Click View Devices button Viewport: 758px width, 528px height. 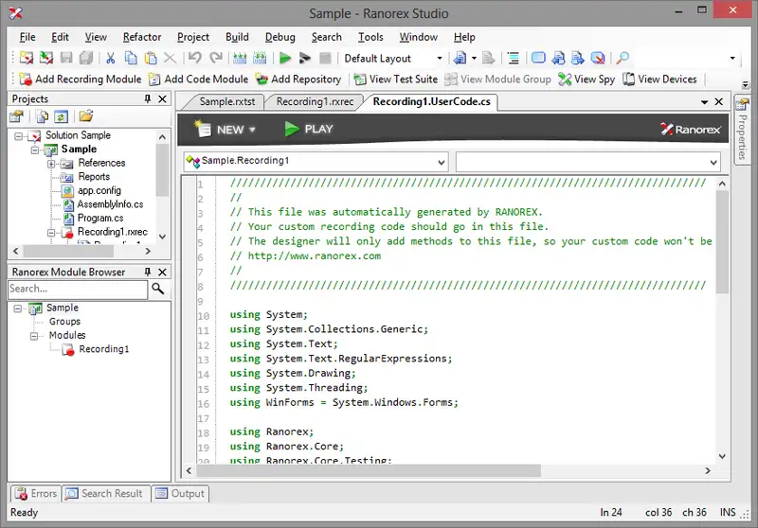pyautogui.click(x=659, y=79)
